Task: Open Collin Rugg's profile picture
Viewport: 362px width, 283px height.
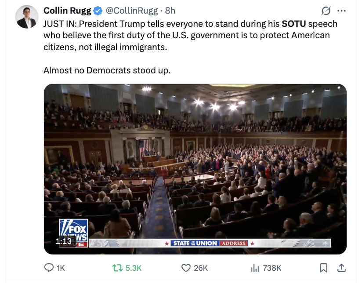Action: tap(27, 17)
